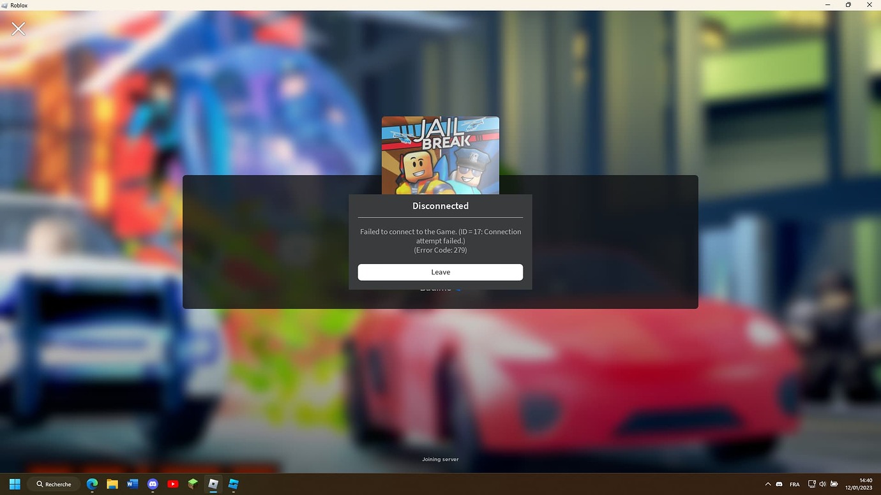
Task: Restore down the Roblox window
Action: click(848, 4)
